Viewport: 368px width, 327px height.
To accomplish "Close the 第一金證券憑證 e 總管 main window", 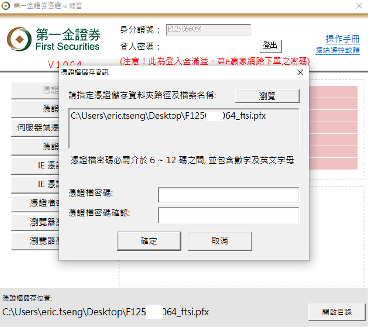I will [359, 6].
